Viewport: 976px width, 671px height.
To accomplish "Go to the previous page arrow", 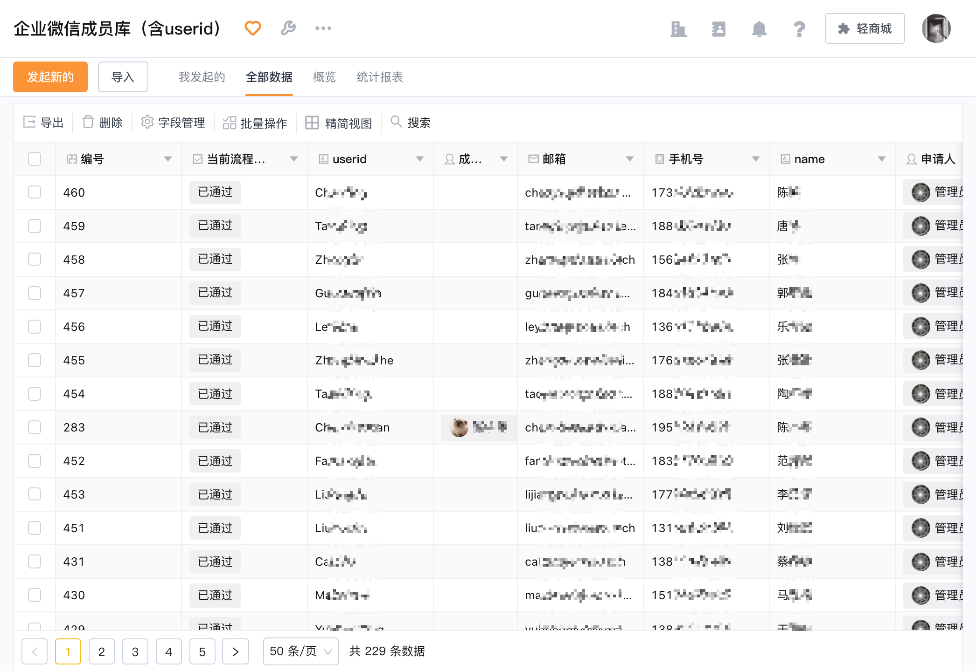I will tap(35, 651).
